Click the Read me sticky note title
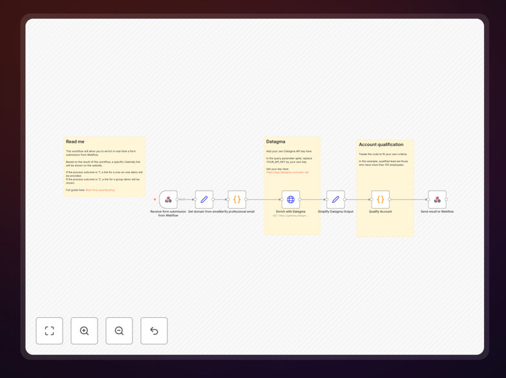 tap(75, 142)
